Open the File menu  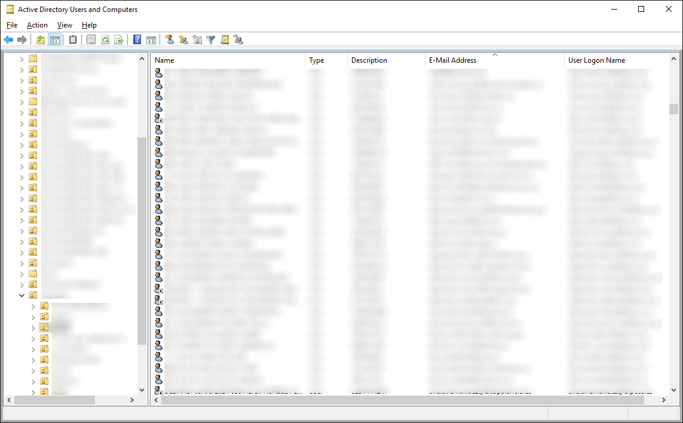tap(12, 25)
